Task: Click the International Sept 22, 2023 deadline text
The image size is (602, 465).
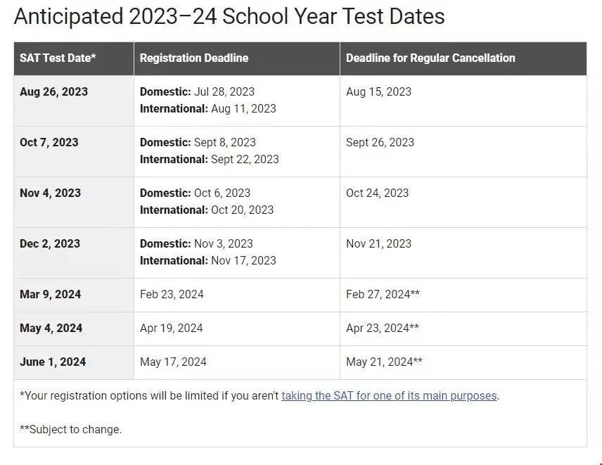Action: point(210,160)
